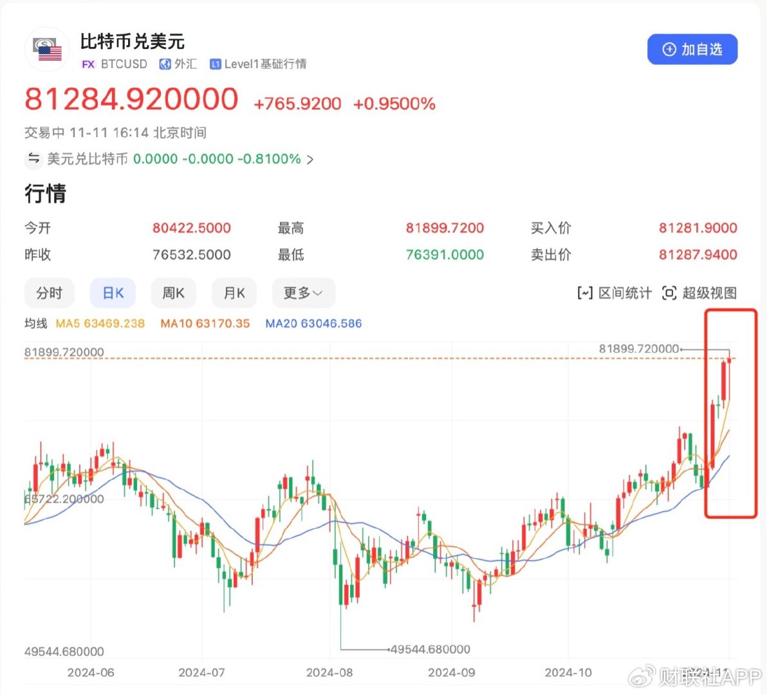The image size is (769, 695).
Task: Expand the 美元兑比特币 row chevron
Action: [x=309, y=159]
